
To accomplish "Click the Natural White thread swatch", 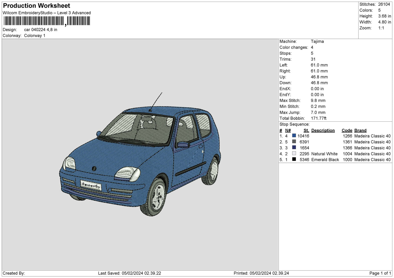I will [x=294, y=153].
